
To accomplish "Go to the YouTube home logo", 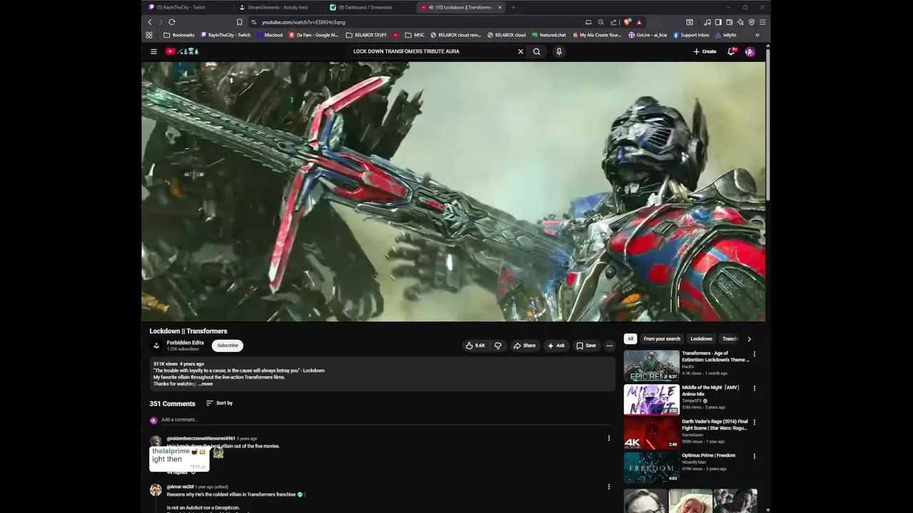I will coord(182,51).
